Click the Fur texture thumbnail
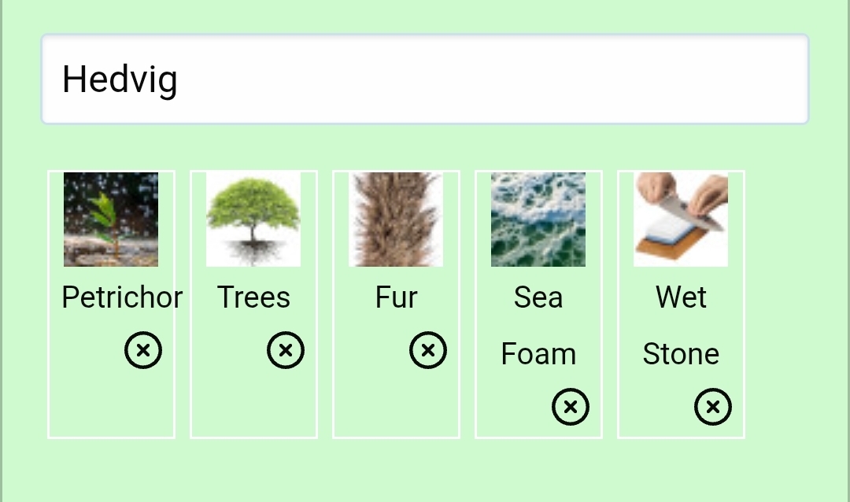Image resolution: width=850 pixels, height=502 pixels. click(396, 220)
